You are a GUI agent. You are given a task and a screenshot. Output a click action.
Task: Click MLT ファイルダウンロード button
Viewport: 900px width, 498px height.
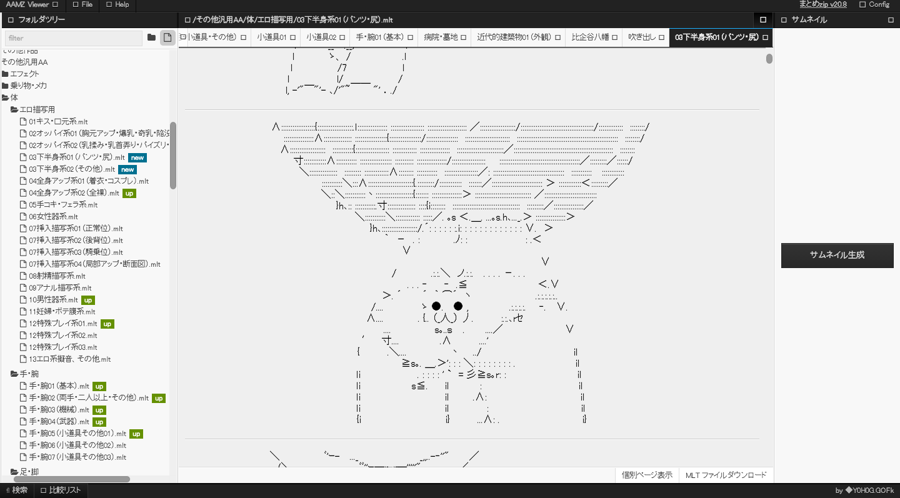[726, 475]
